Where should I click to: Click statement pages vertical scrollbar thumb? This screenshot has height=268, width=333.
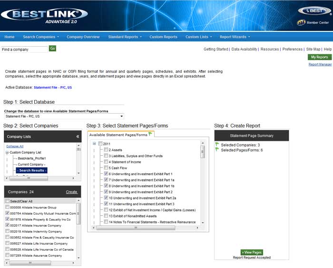203,152
